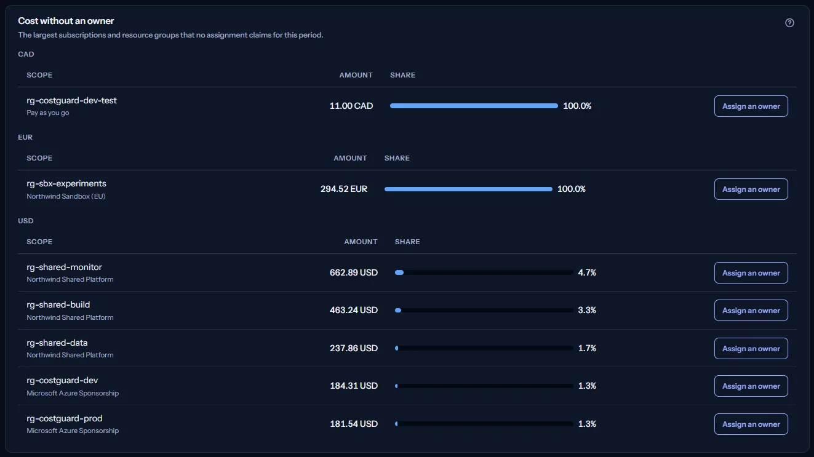Click the 11.00 CAD amount
814x457 pixels.
tap(351, 106)
